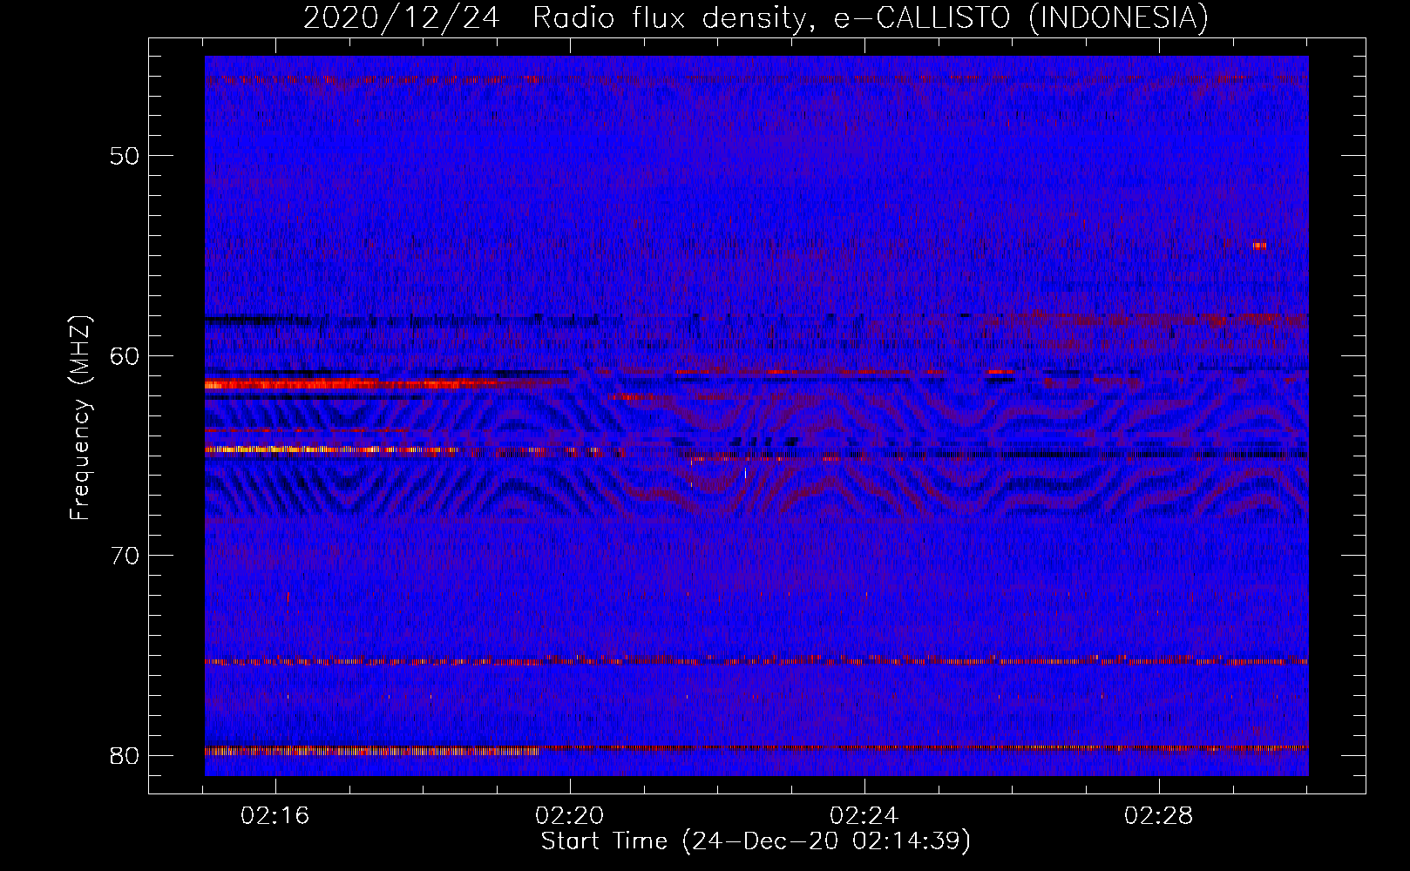Click the 02:24 time tick label
The width and height of the screenshot is (1410, 871).
pos(864,816)
